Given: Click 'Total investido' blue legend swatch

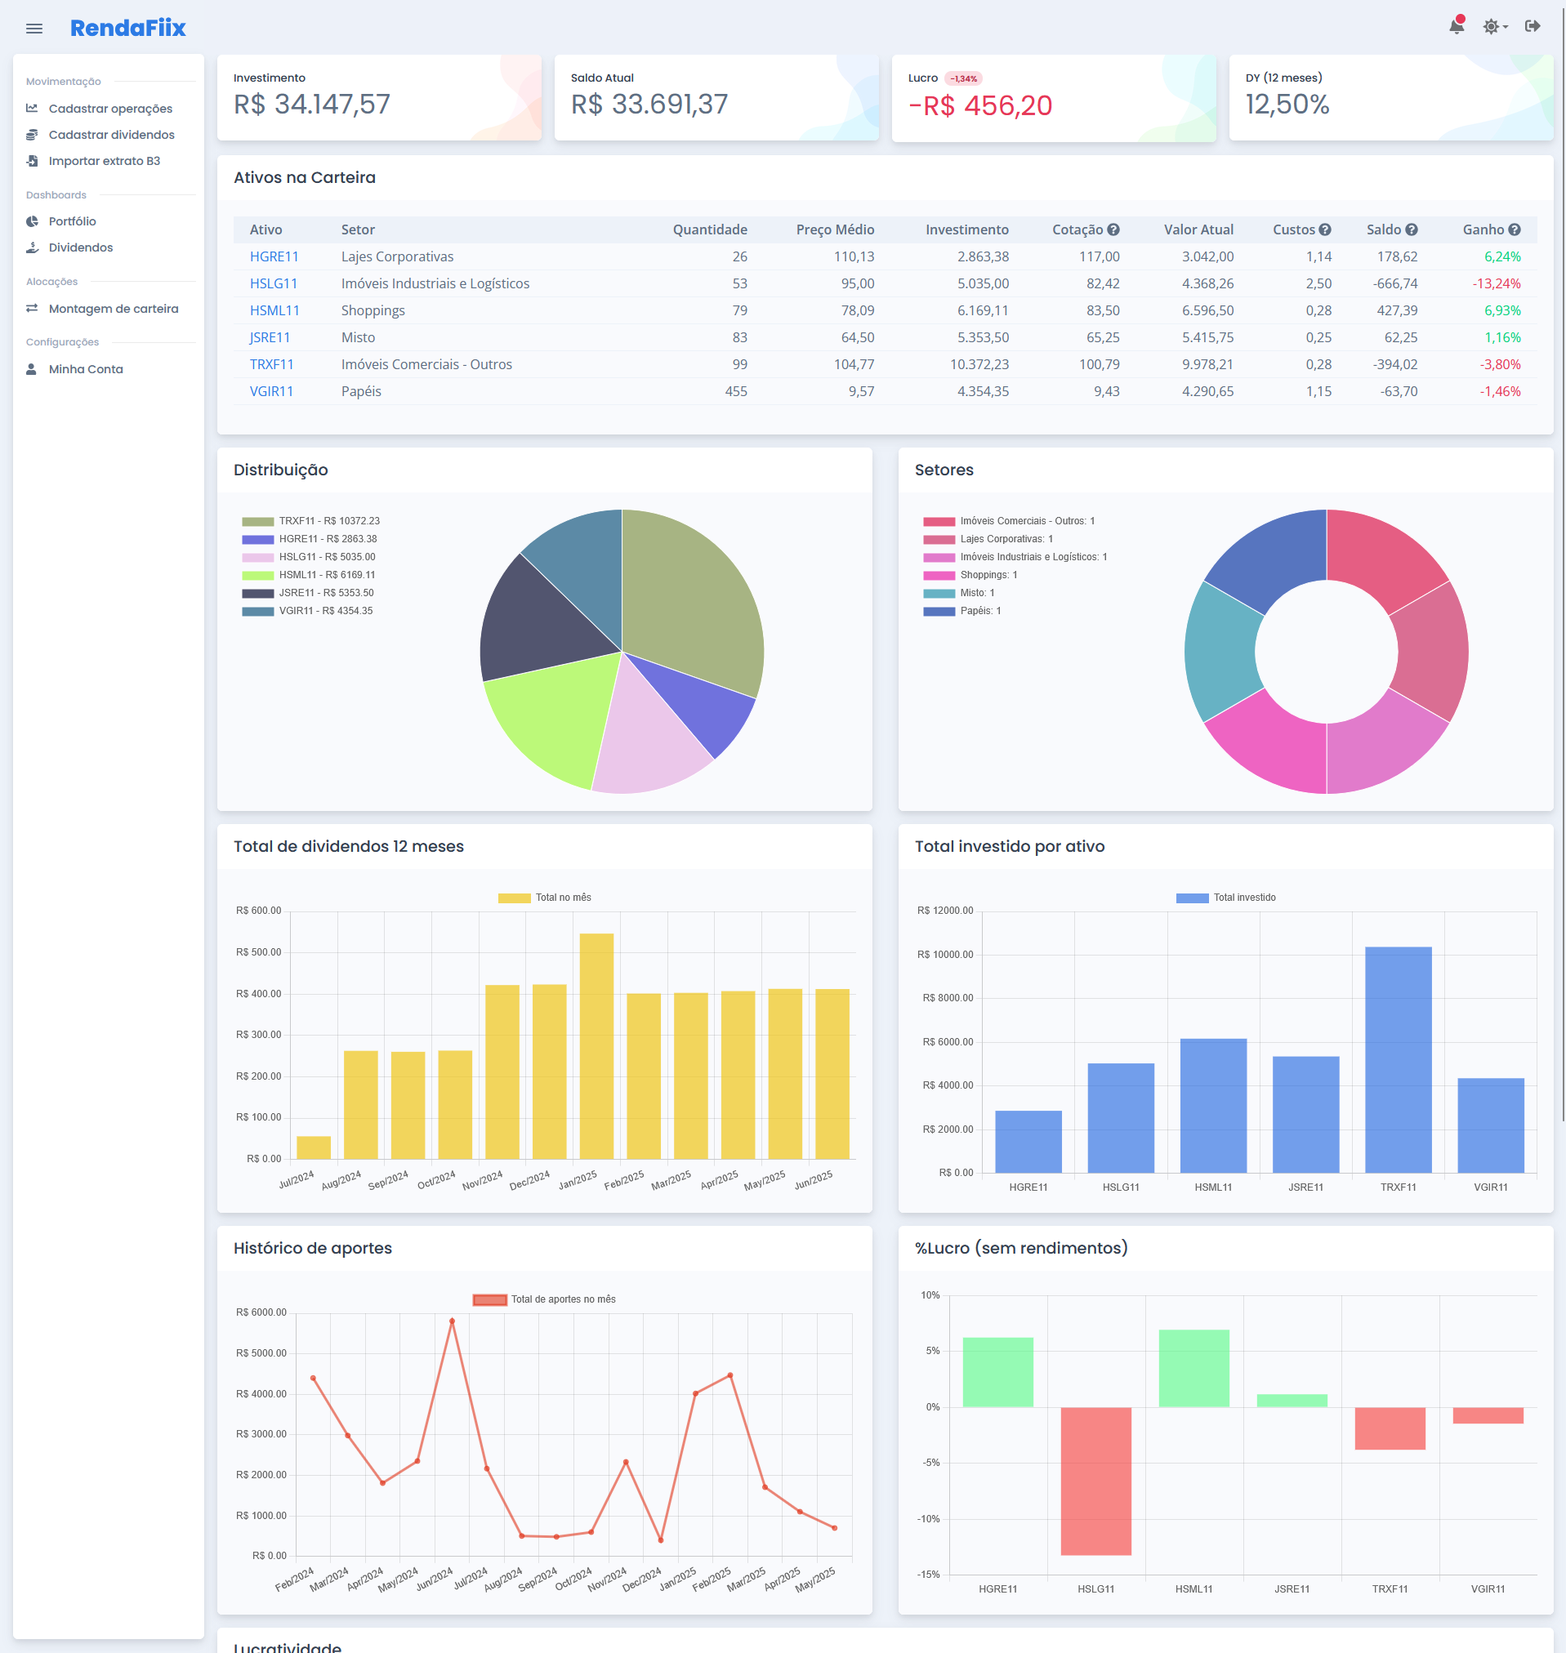Looking at the screenshot, I should [x=1192, y=898].
